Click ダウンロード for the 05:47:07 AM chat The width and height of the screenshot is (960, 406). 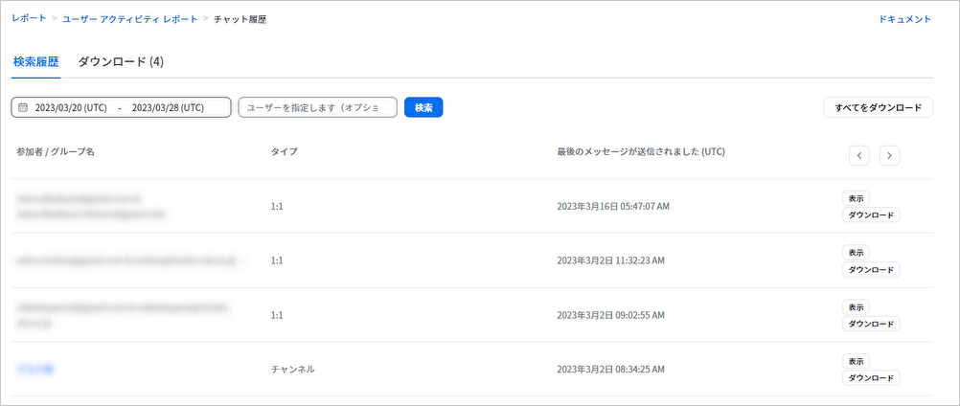871,214
